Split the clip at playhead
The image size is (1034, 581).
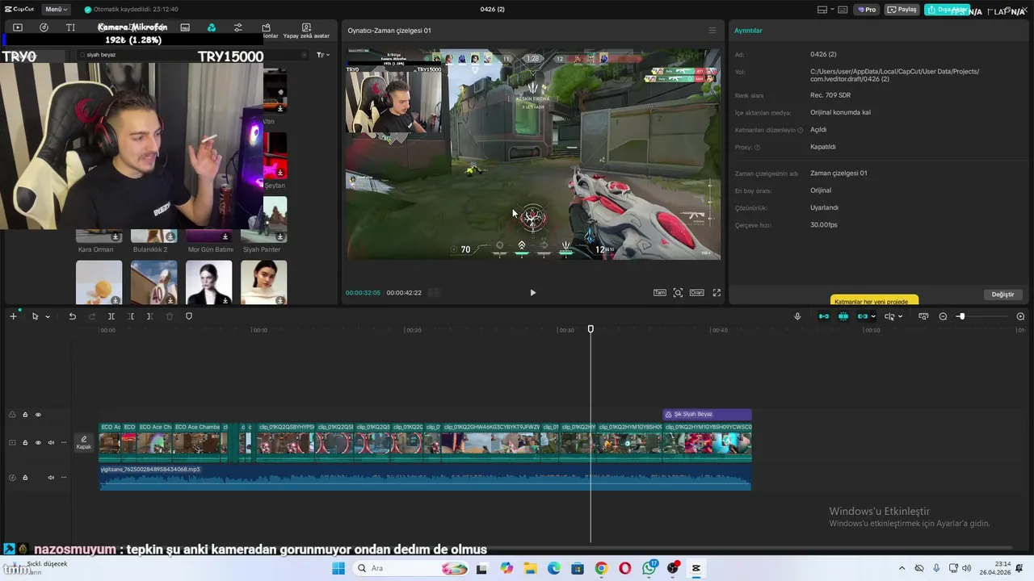[x=111, y=316]
